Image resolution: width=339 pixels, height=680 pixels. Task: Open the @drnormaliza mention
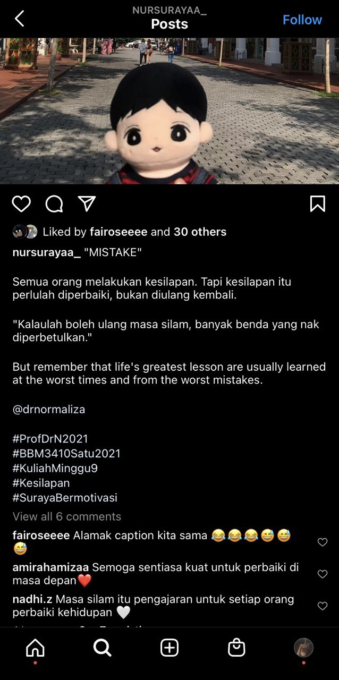(49, 410)
